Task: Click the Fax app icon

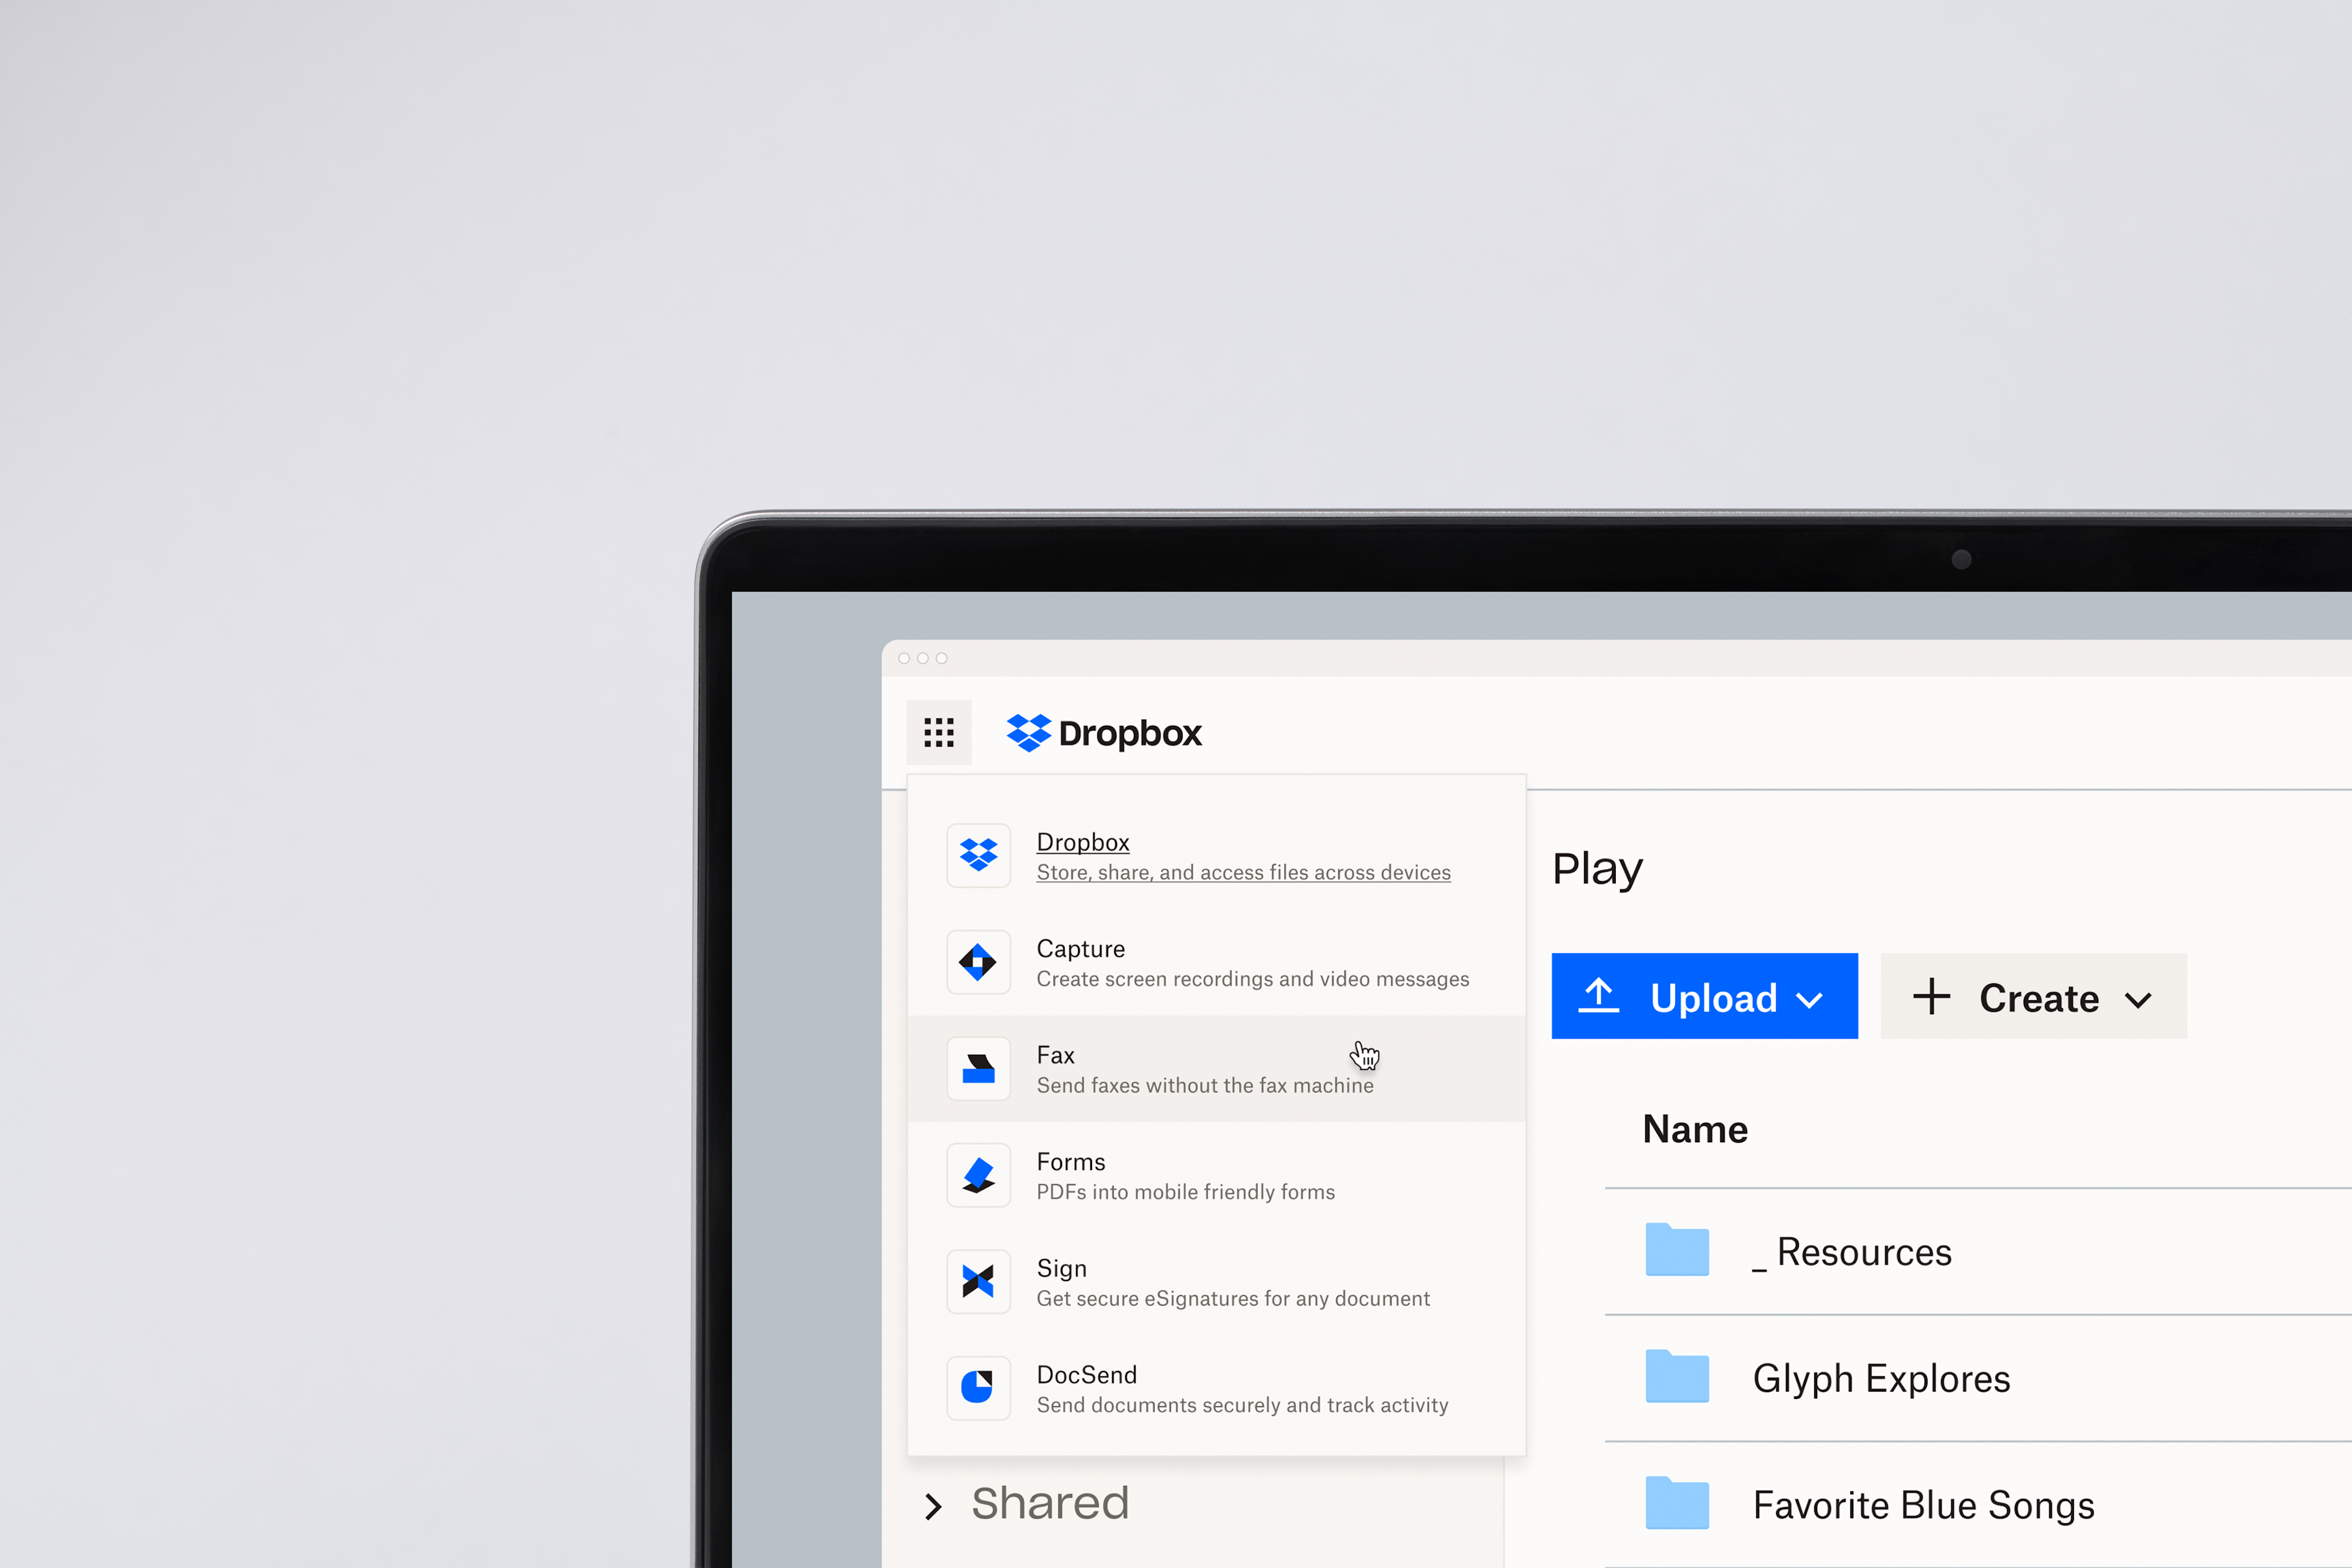Action: pos(978,1069)
